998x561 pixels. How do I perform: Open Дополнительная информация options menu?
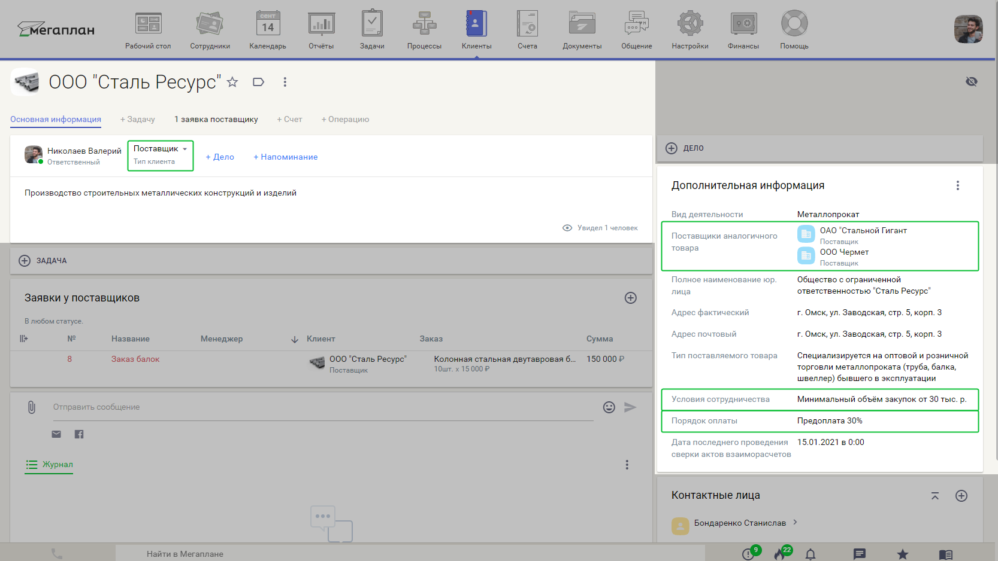point(958,185)
